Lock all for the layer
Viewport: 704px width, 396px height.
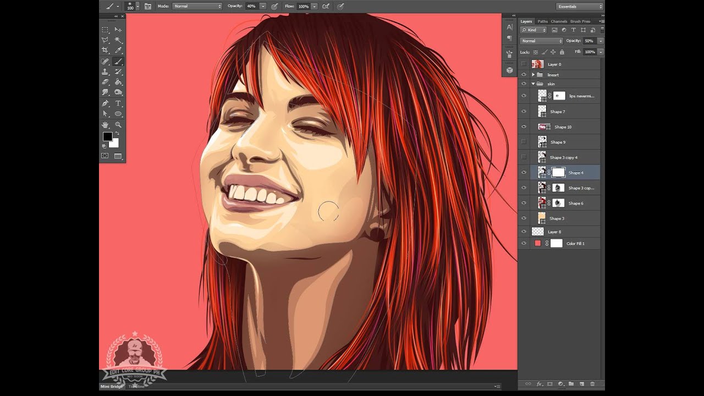coord(562,52)
